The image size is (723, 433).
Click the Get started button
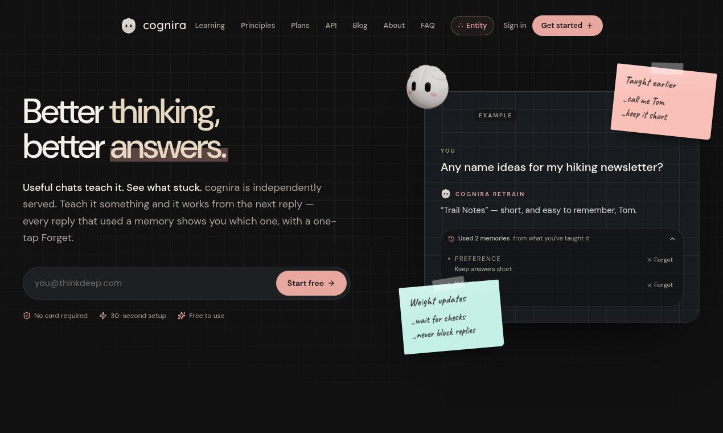(x=568, y=26)
